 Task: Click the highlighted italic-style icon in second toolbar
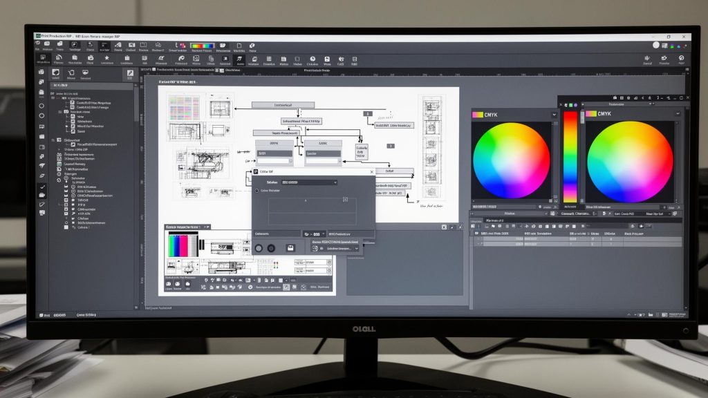241,59
